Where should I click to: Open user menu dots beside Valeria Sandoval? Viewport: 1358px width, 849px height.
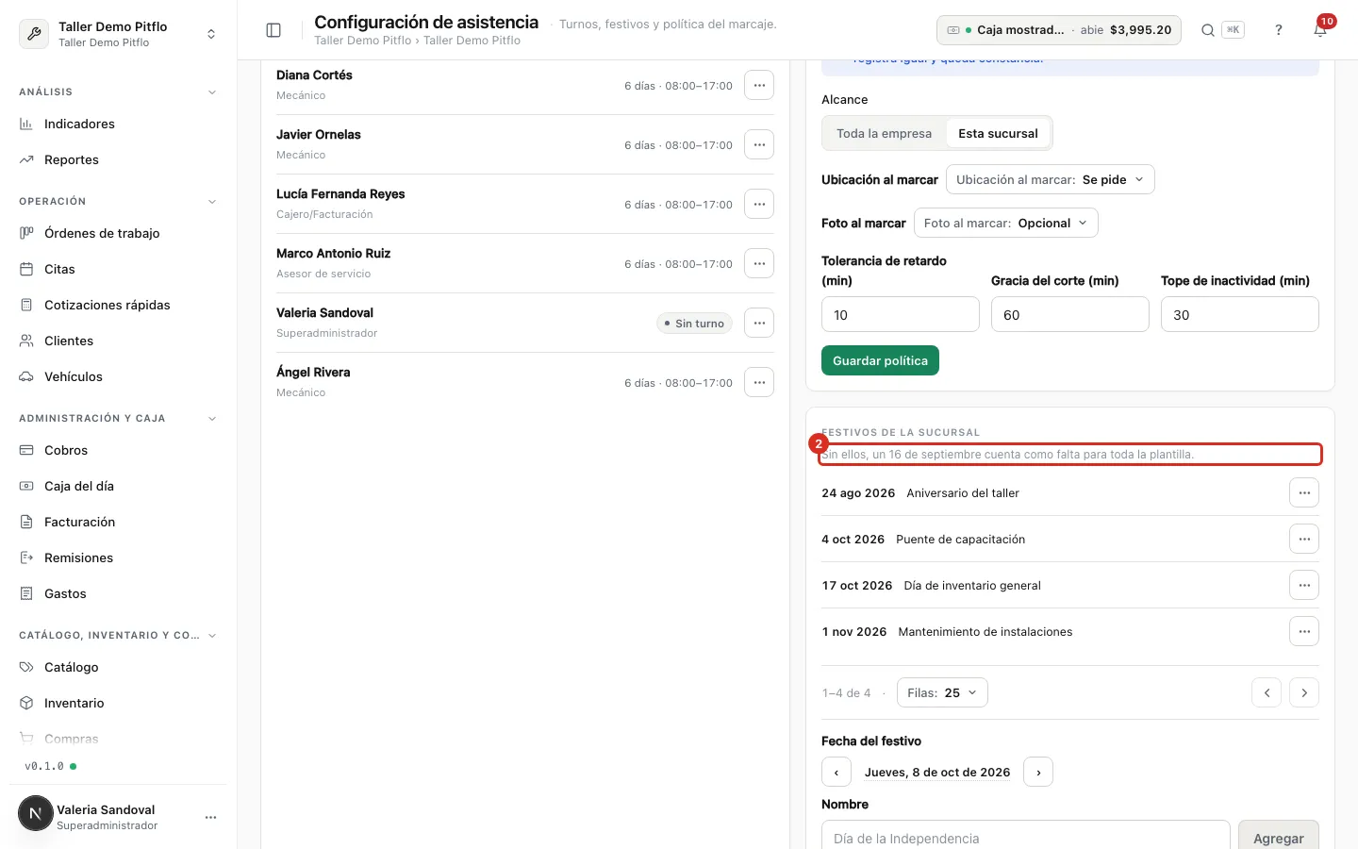point(210,817)
